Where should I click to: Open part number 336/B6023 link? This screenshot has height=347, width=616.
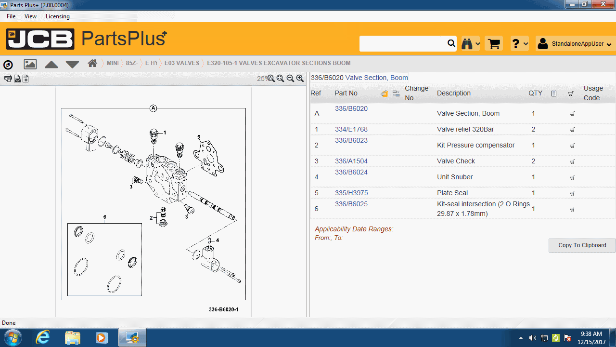pyautogui.click(x=351, y=140)
